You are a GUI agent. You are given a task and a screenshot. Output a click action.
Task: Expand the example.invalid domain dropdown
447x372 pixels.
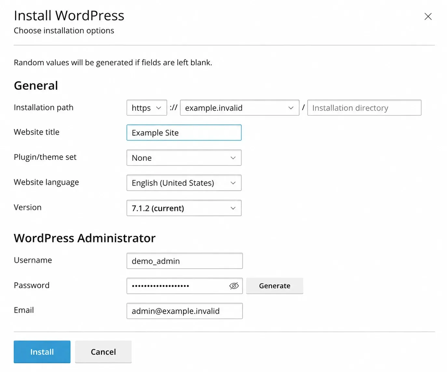pyautogui.click(x=239, y=108)
